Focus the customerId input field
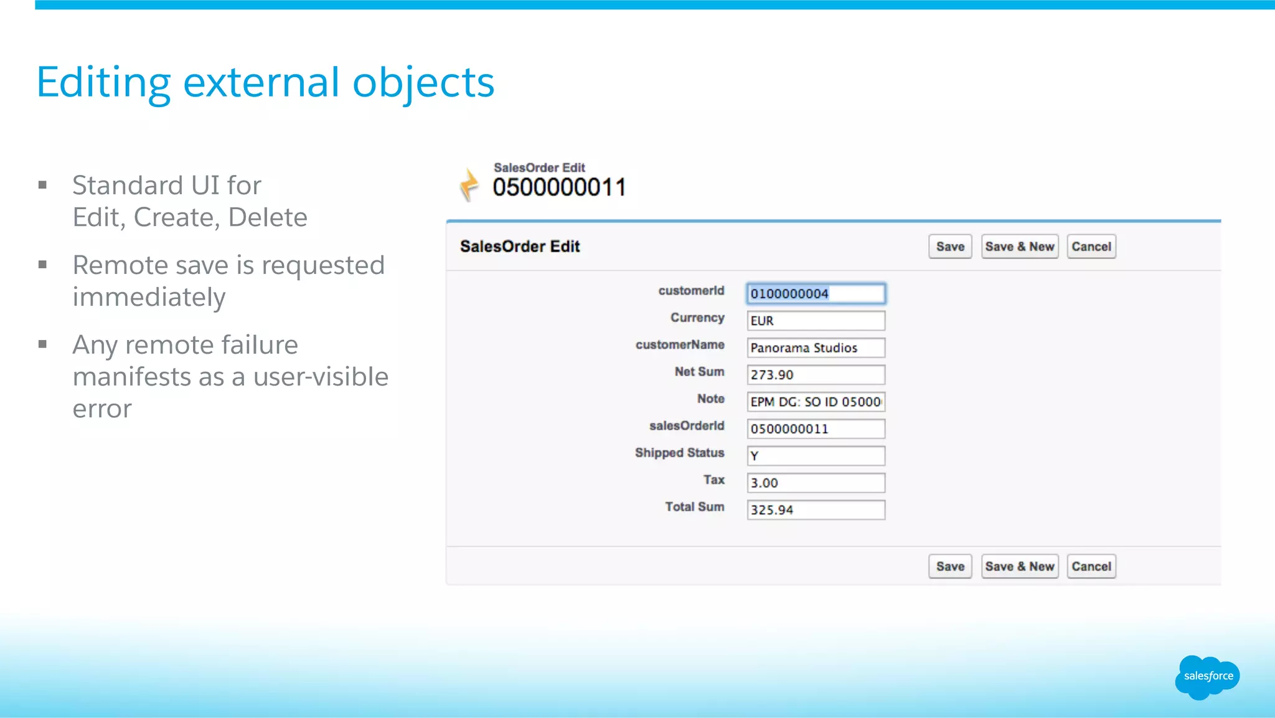Viewport: 1275px width, 718px height. tap(816, 294)
